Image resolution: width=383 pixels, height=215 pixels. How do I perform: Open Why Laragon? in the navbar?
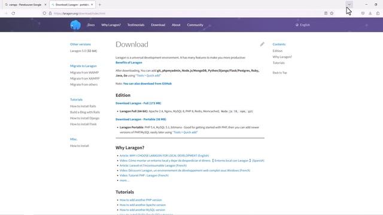click(x=111, y=25)
